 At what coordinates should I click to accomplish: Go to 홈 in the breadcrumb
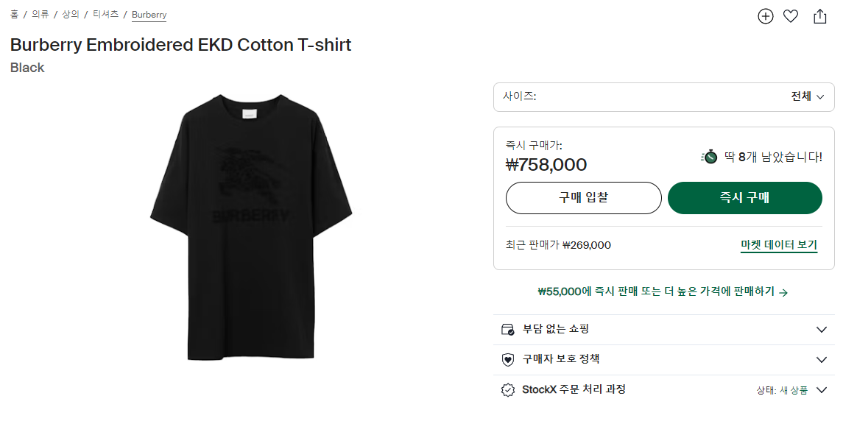pos(14,14)
